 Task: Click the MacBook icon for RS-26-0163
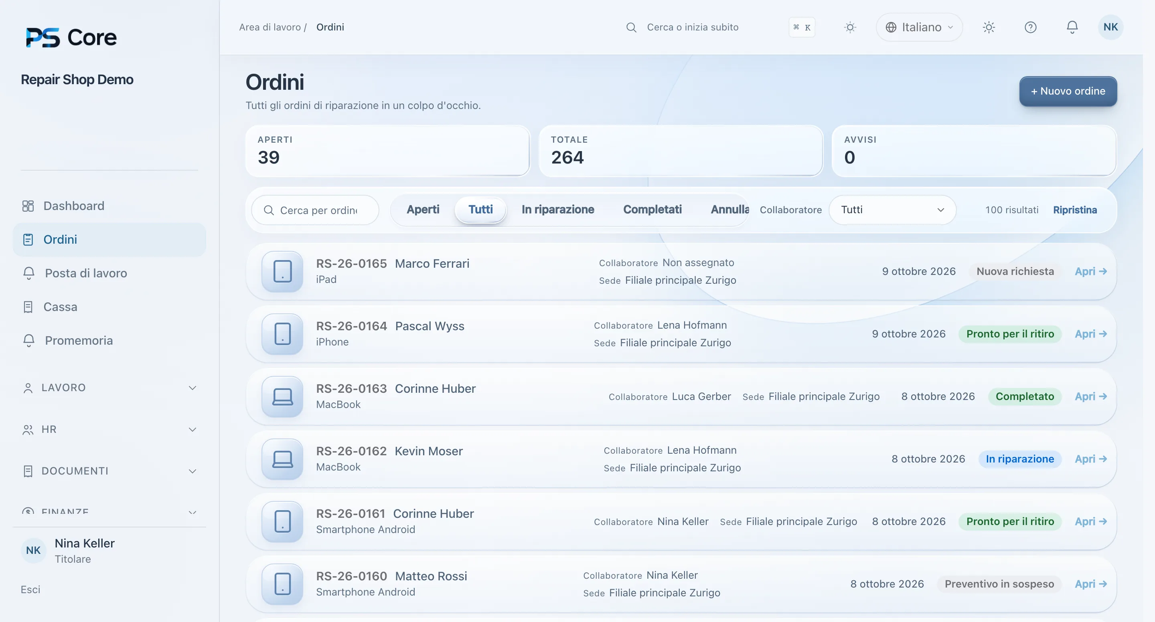282,396
